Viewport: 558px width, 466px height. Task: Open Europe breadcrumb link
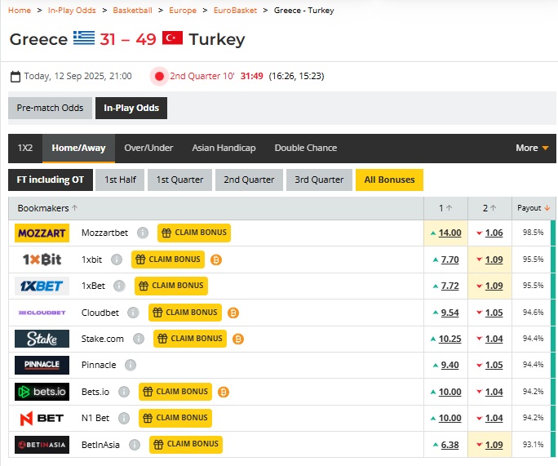183,11
